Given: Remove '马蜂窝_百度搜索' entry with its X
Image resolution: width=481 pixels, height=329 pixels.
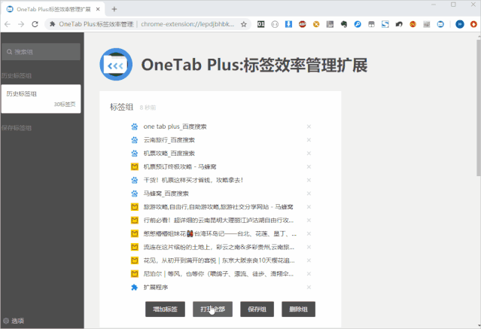Looking at the screenshot, I should 309,193.
